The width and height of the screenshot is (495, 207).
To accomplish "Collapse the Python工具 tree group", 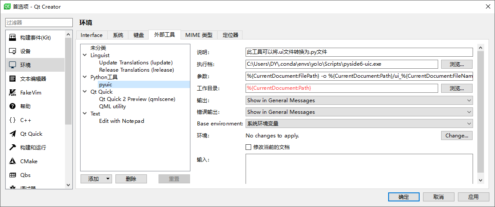I will click(84, 77).
